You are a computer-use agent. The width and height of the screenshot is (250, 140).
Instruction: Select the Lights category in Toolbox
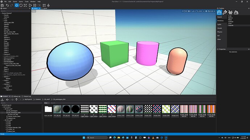tap(219, 25)
